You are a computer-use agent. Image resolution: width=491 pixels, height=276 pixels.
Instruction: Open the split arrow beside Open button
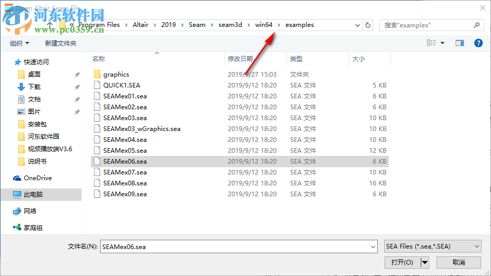tap(425, 263)
